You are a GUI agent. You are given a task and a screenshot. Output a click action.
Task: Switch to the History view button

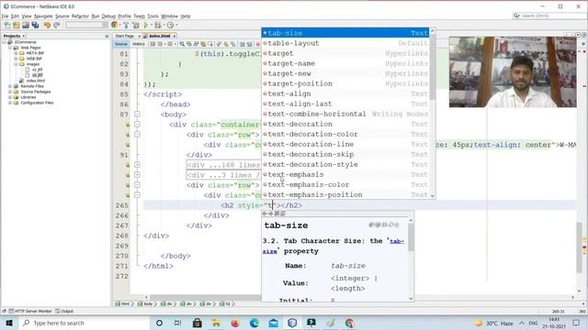pos(139,44)
